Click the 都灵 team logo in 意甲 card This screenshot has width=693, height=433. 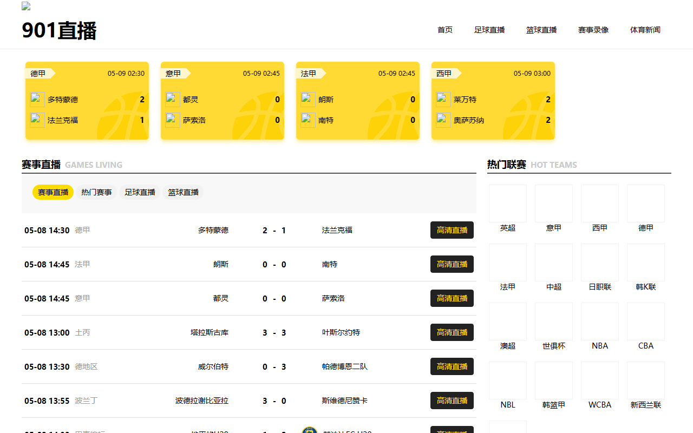point(173,100)
